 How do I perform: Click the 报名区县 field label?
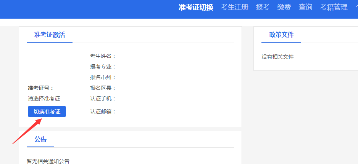tap(103, 88)
